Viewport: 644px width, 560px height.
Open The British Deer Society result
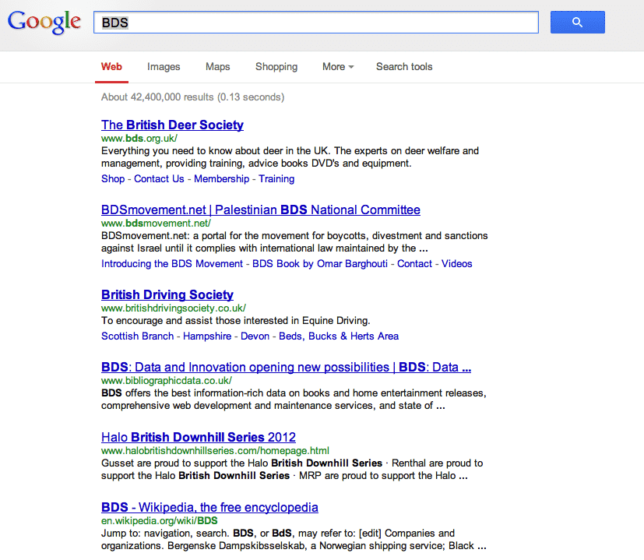pyautogui.click(x=173, y=125)
